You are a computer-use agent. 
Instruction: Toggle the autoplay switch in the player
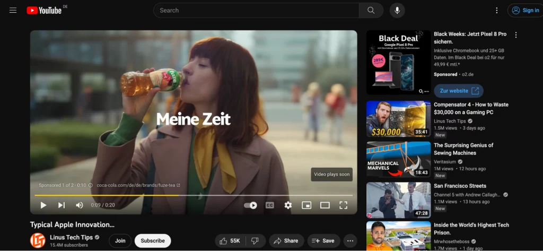coord(250,205)
